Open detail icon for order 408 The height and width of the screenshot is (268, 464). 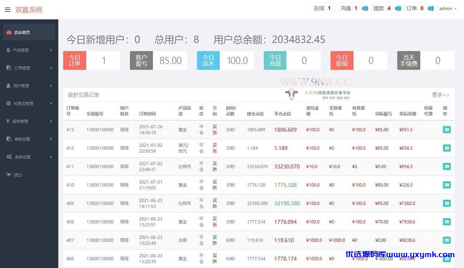pos(447,222)
